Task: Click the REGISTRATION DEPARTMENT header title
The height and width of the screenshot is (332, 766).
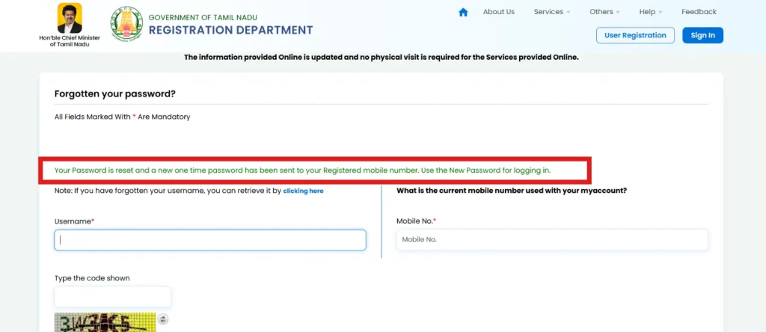Action: coord(230,30)
